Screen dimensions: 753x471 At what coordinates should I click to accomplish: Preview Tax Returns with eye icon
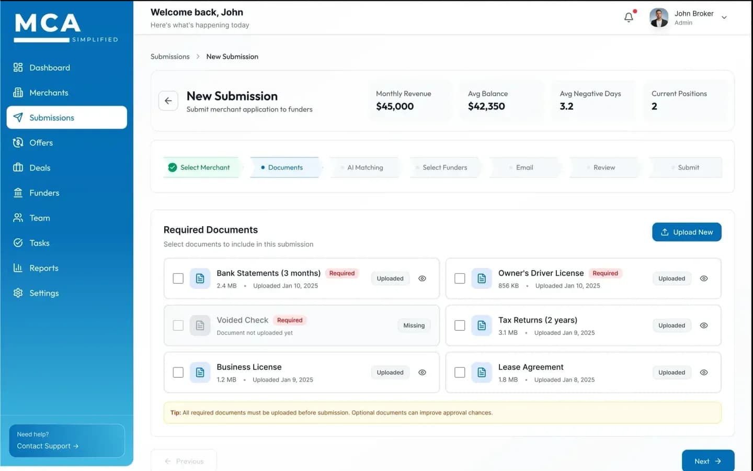tap(704, 326)
